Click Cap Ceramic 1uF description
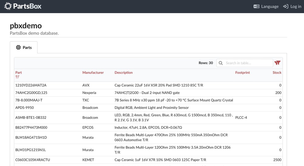Viewport: 304px width, 166px height. pyautogui.click(x=160, y=160)
